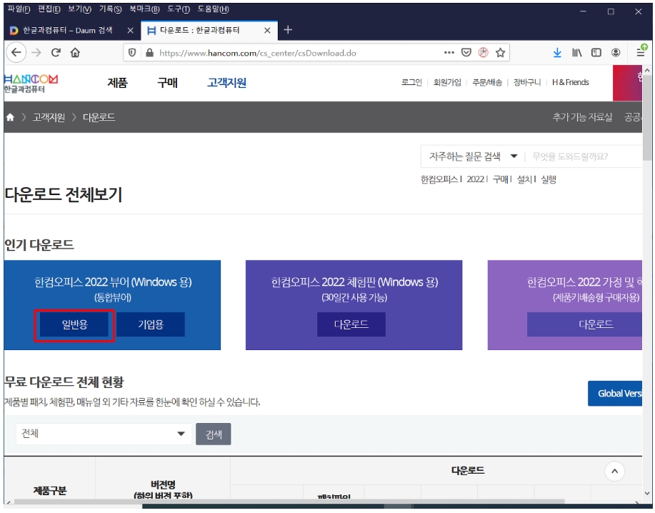The height and width of the screenshot is (513, 655).
Task: Click 다운로드 for 2022 체험판
Action: click(351, 324)
